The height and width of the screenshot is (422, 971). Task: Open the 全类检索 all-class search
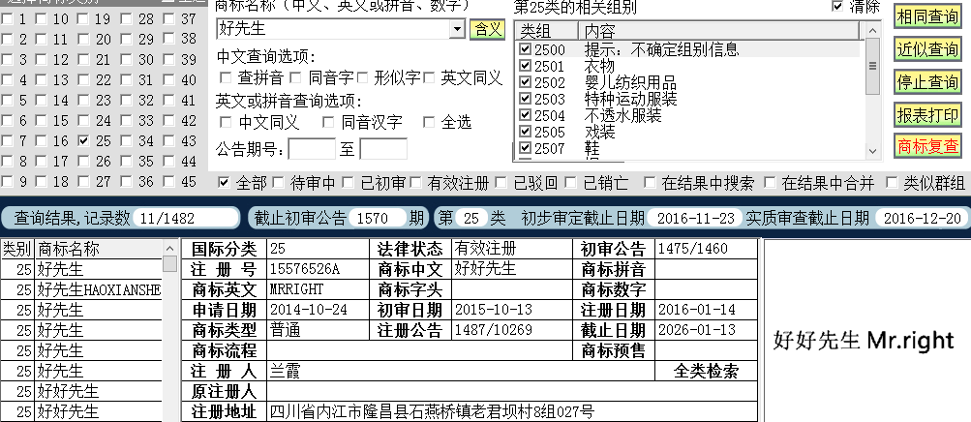(706, 372)
